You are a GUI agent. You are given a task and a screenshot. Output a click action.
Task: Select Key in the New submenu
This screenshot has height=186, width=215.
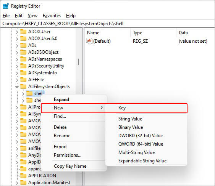point(146,108)
